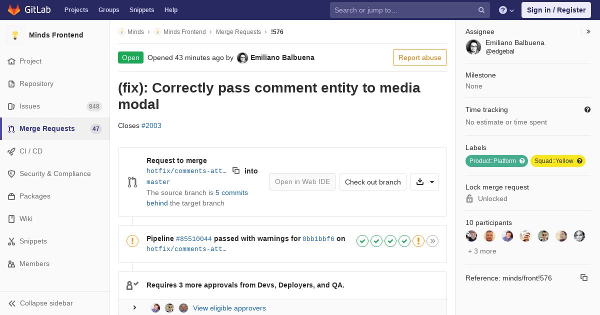
Task: Click the pipeline branch hotfix/comments-att link
Action: 186,249
